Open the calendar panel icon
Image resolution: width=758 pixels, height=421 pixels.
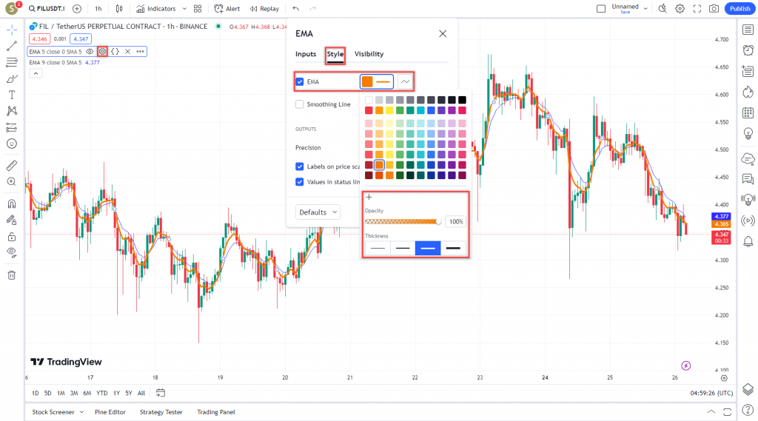[x=748, y=112]
